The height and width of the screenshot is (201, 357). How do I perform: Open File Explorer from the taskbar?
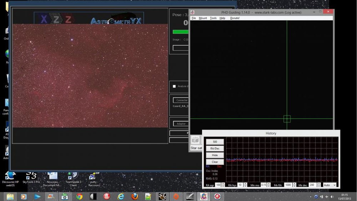(x=10, y=196)
